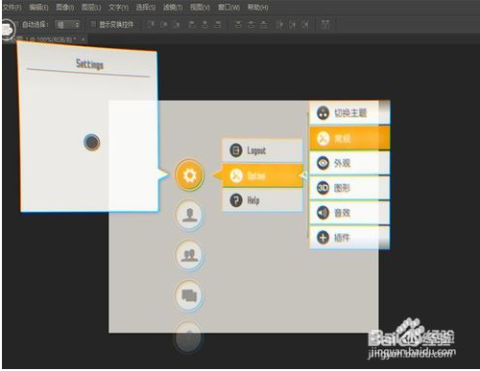
Task: Click the 外观 entry with eye icon
Action: (x=349, y=163)
